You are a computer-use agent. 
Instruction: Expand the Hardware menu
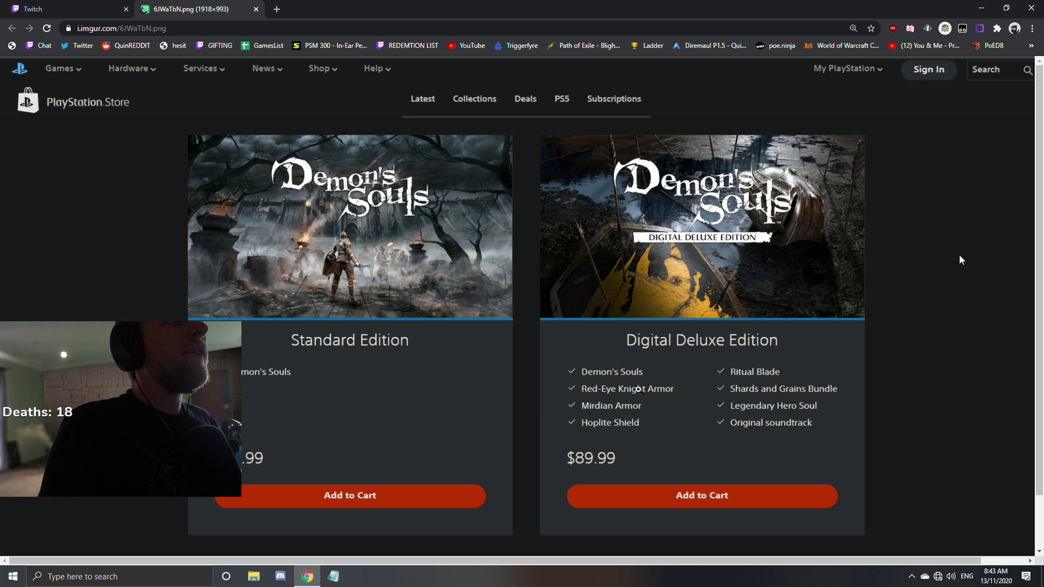132,68
